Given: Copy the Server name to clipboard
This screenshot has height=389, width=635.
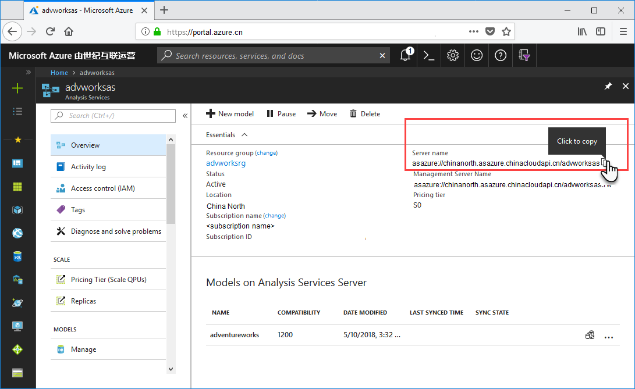Looking at the screenshot, I should coord(604,163).
